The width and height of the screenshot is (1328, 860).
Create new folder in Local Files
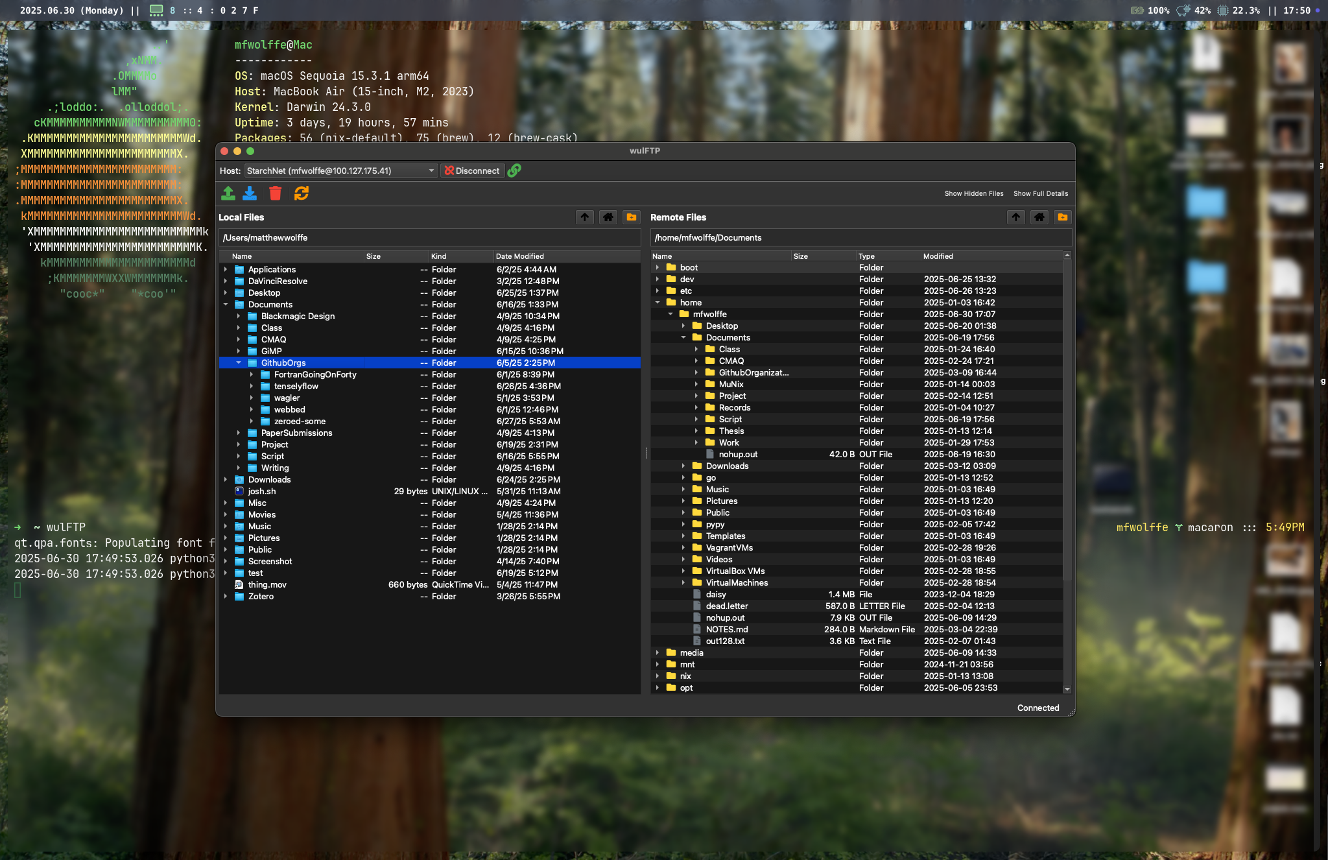[632, 217]
